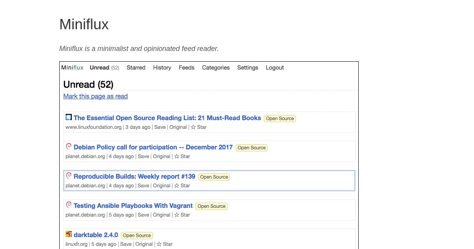Viewport: 474px width, 249px height.
Task: Click planet.debian.org under Testing Ansible entry
Action: click(85, 215)
